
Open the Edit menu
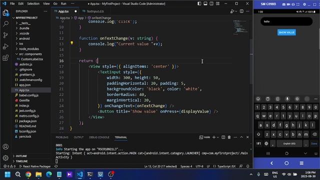click(x=21, y=3)
